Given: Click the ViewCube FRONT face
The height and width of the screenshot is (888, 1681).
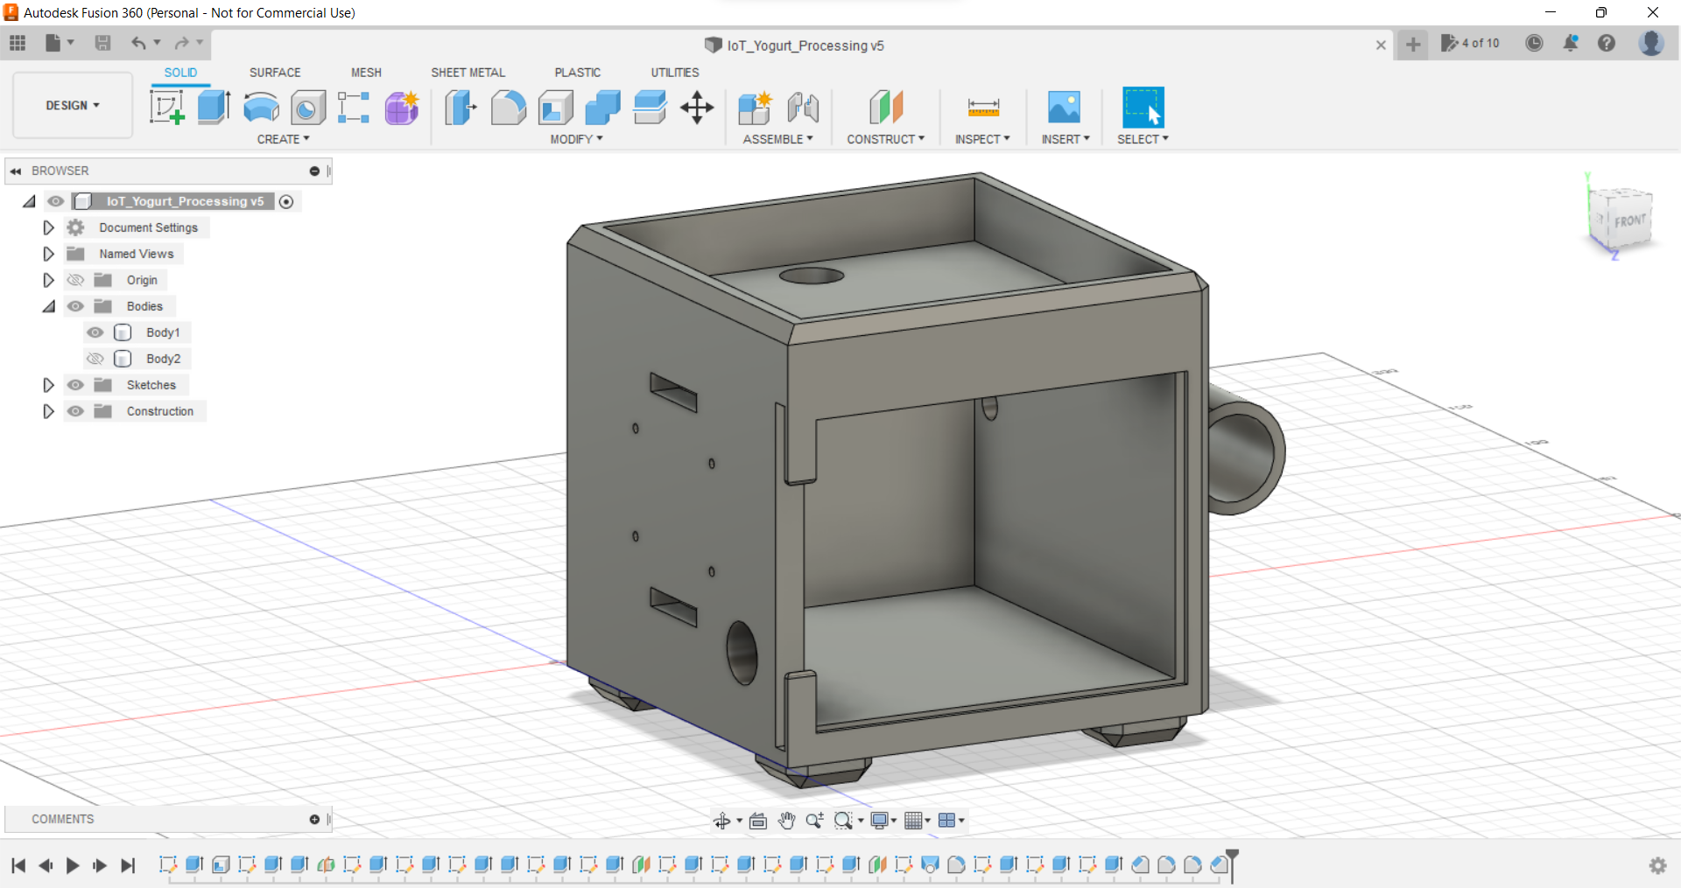Looking at the screenshot, I should [1628, 221].
